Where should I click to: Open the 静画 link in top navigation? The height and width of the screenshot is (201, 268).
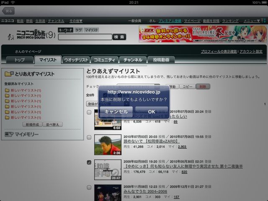coord(29,21)
